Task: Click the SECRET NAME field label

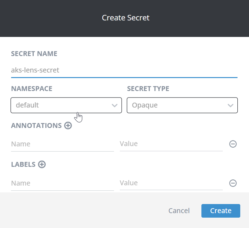Action: click(34, 54)
